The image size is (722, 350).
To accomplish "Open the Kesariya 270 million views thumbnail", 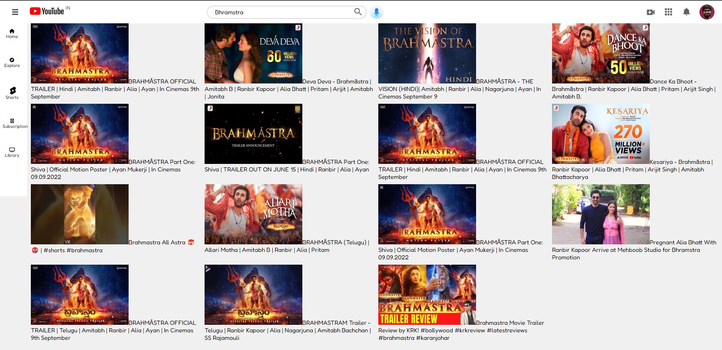I will pos(601,134).
